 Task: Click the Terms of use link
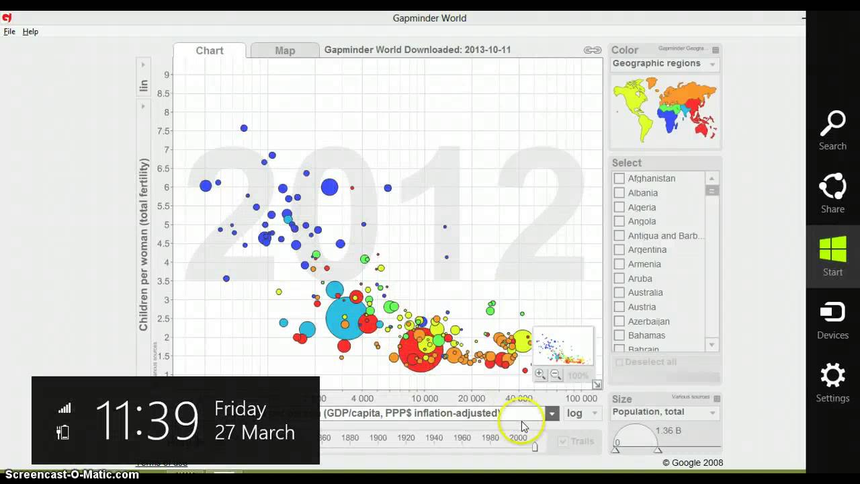tap(161, 463)
